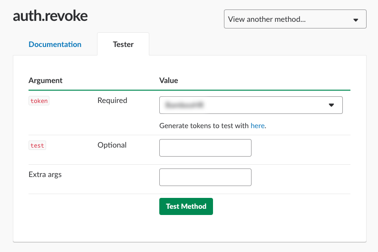The width and height of the screenshot is (378, 252).
Task: Click the red 'test' argument label
Action: click(x=37, y=145)
